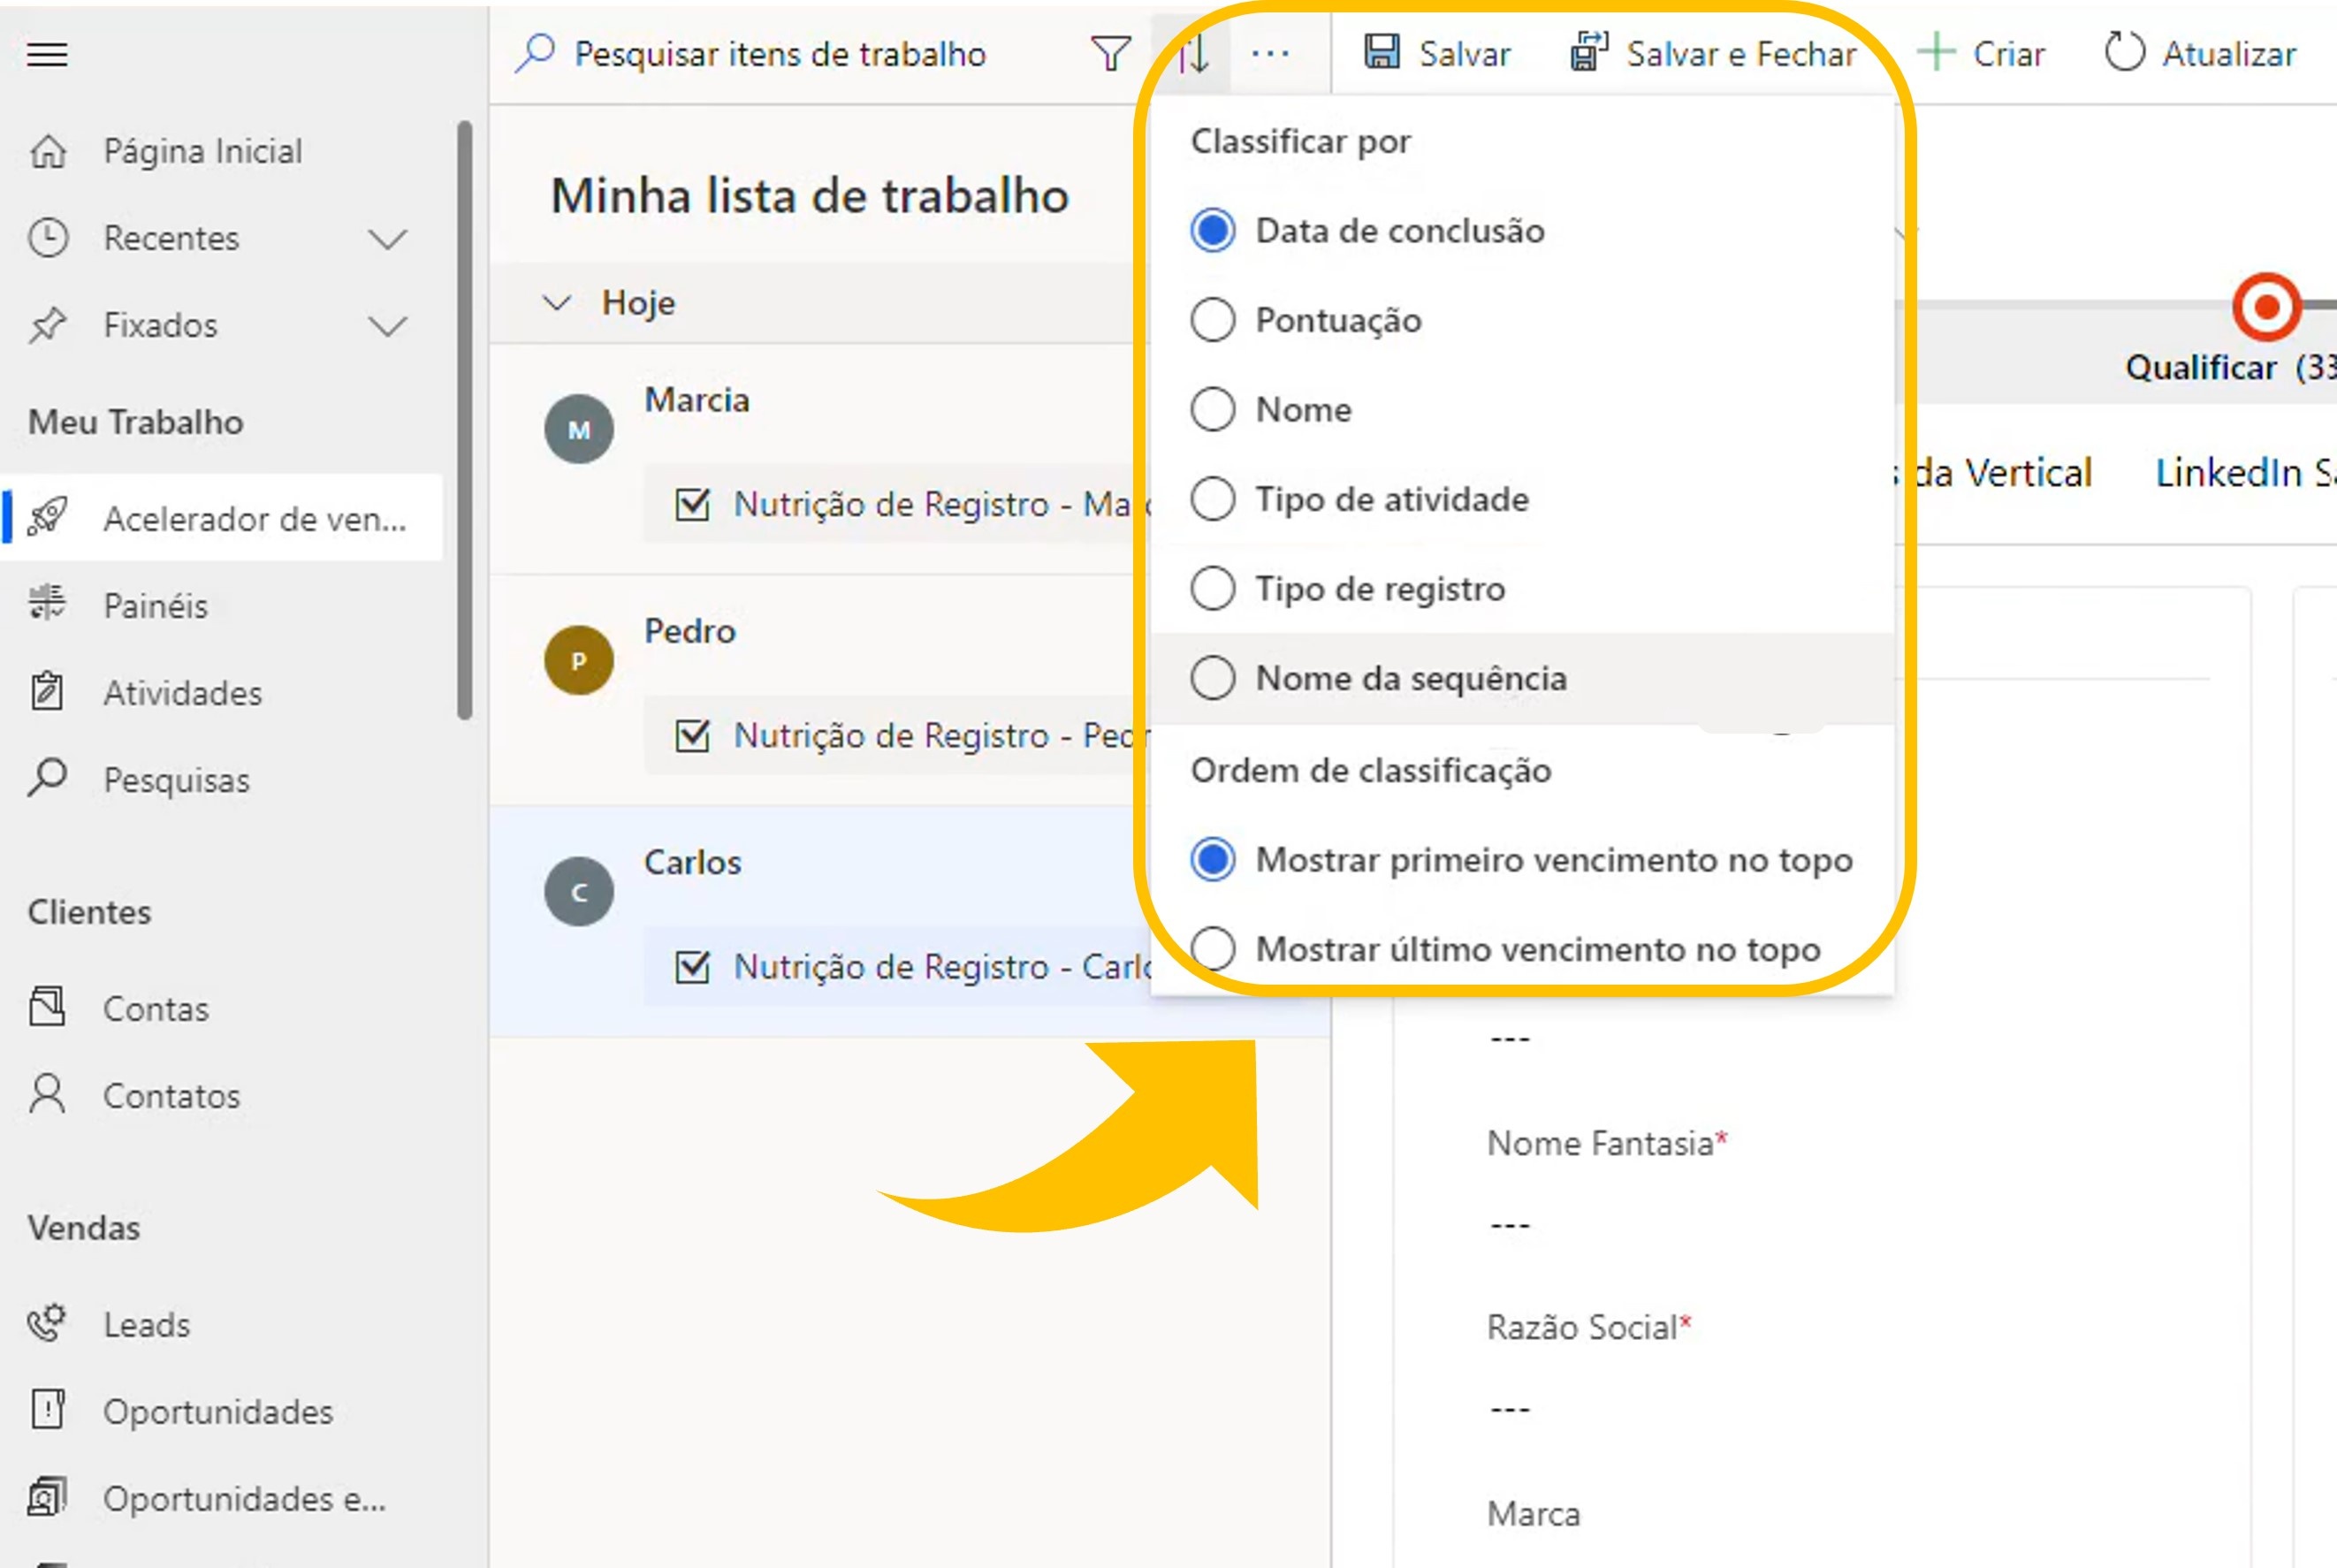Screen dimensions: 2337x1568
Task: Select Nome da sequência radio
Action: pos(1213,678)
